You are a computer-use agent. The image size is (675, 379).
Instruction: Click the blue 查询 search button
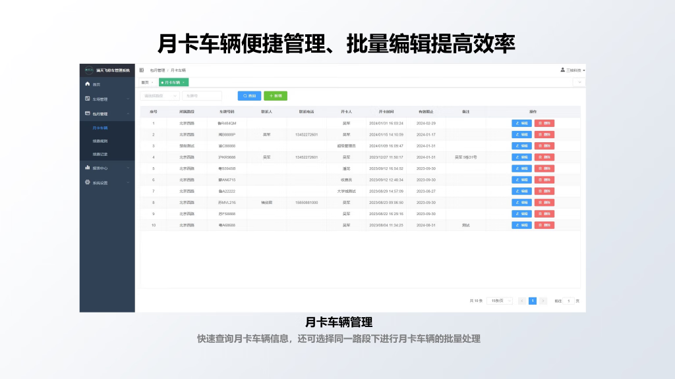pyautogui.click(x=249, y=96)
